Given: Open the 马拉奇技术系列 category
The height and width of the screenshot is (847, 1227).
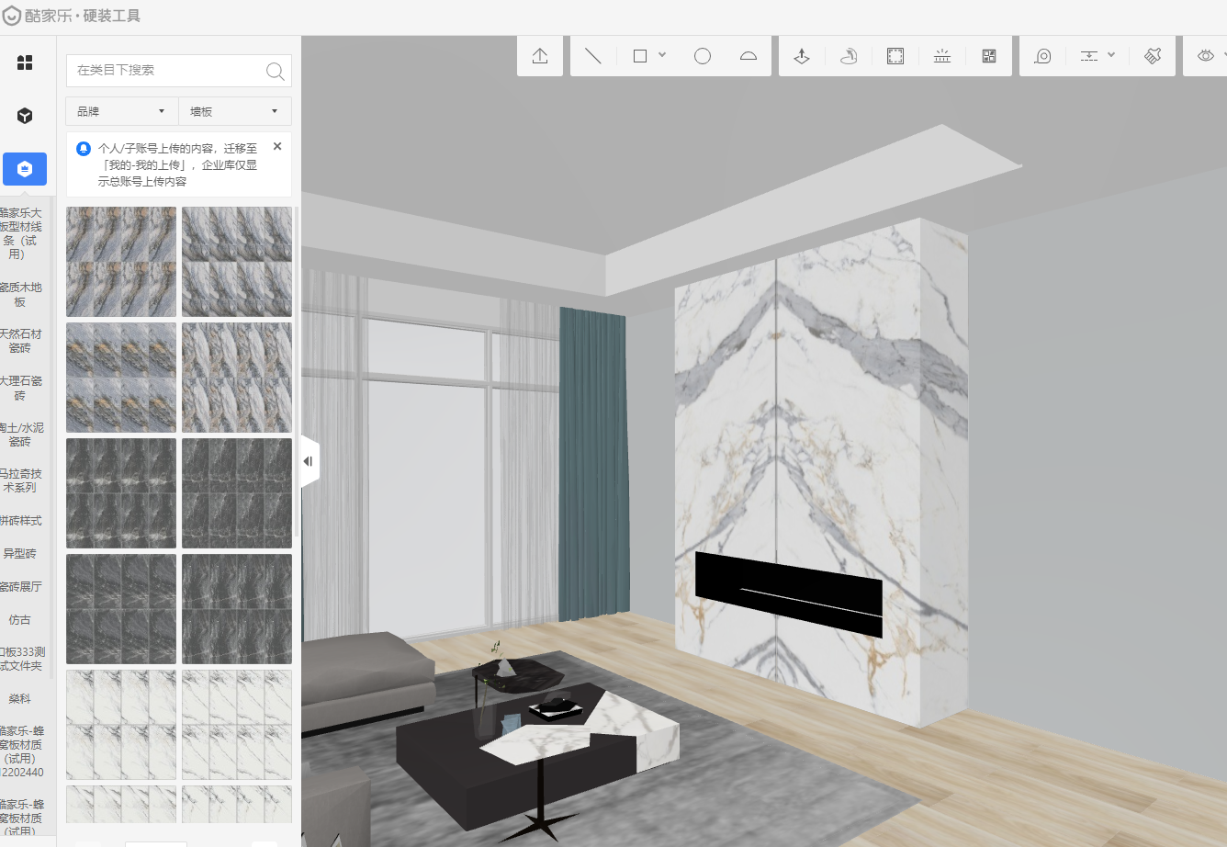Looking at the screenshot, I should (20, 480).
